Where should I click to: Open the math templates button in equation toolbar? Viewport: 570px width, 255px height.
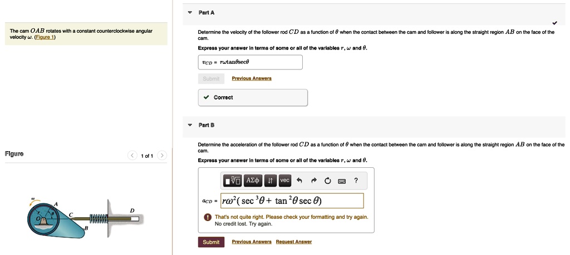233,180
